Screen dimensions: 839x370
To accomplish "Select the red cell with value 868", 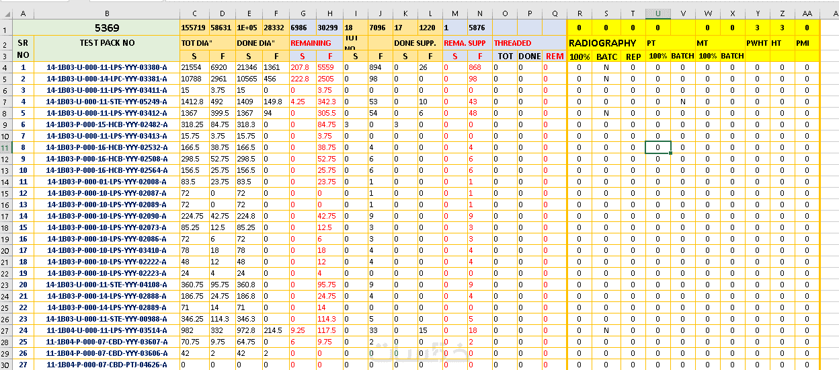I will (x=480, y=67).
